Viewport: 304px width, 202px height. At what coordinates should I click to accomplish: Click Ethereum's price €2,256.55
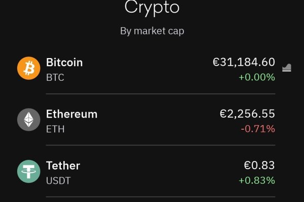point(247,114)
